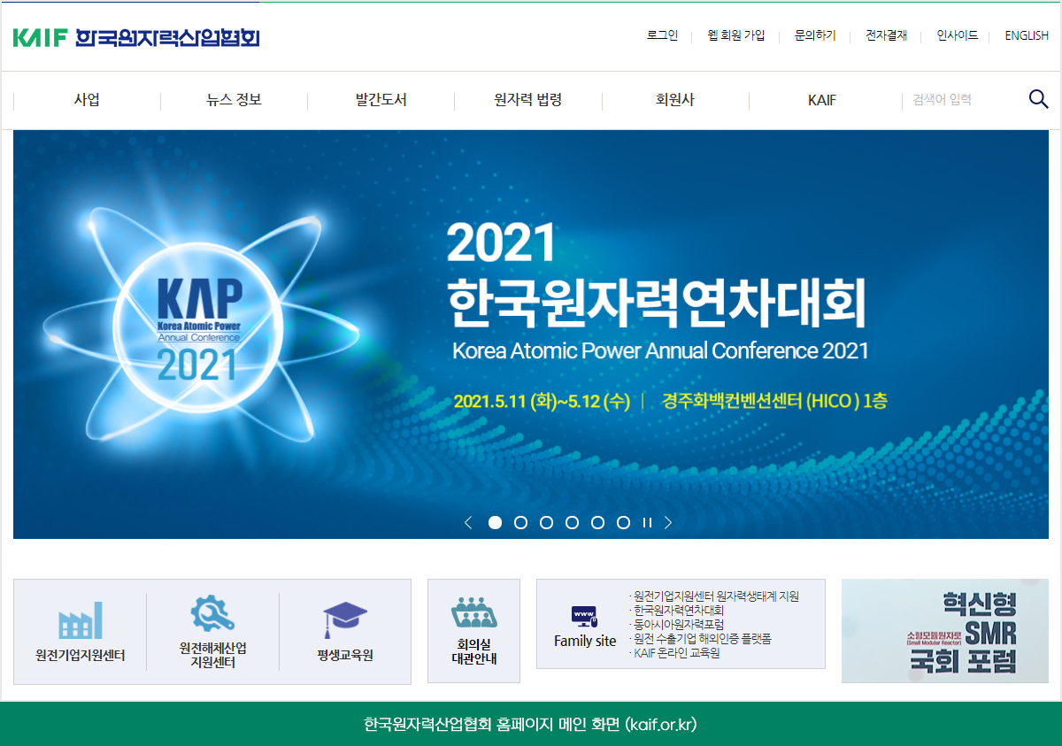Screen dimensions: 1062x746
Task: Select the second banner slide dot
Action: pyautogui.click(x=520, y=523)
